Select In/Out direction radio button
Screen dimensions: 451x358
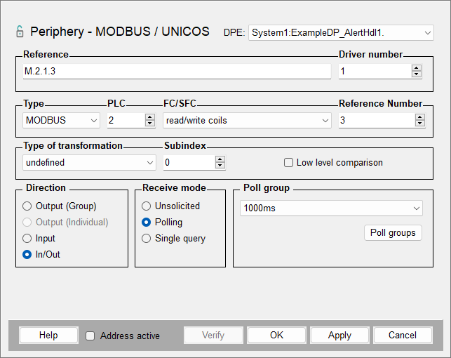point(27,254)
